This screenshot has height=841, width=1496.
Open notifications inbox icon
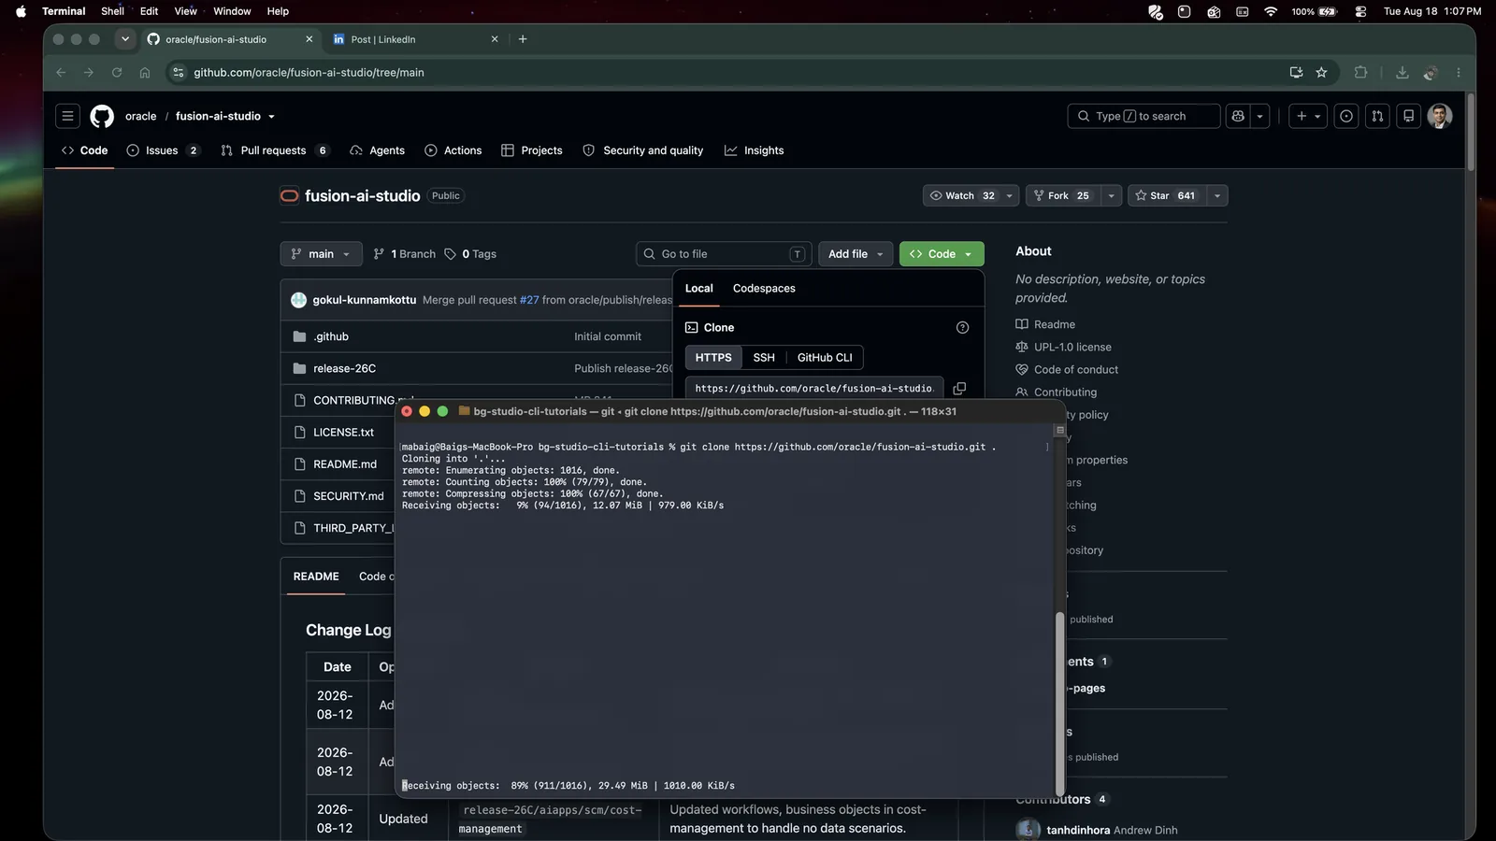point(1408,116)
